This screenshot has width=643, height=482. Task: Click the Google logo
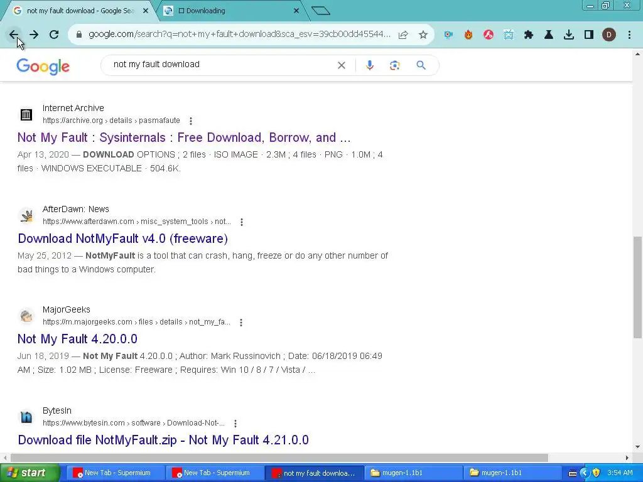(43, 66)
